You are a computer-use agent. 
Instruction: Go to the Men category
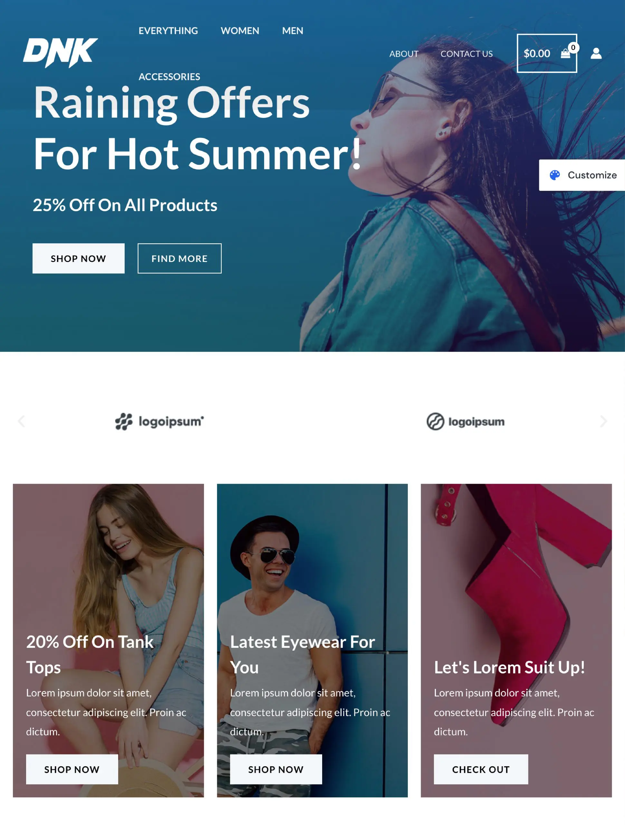tap(293, 31)
